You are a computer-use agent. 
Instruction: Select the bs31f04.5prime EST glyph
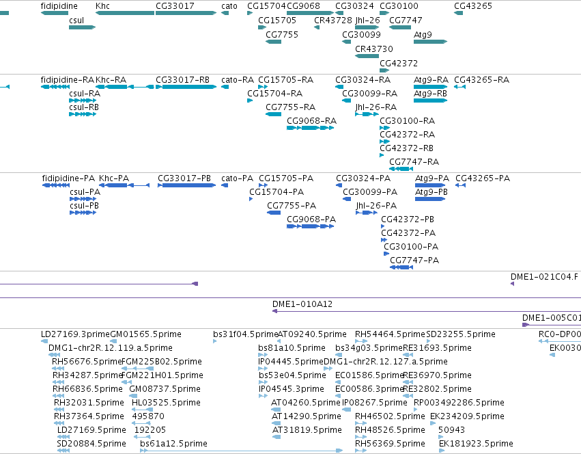pyautogui.click(x=215, y=341)
